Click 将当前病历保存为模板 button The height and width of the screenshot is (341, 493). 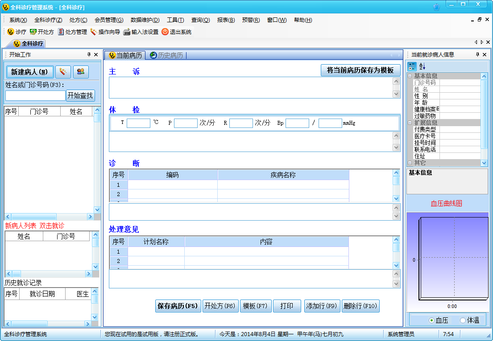tap(360, 70)
